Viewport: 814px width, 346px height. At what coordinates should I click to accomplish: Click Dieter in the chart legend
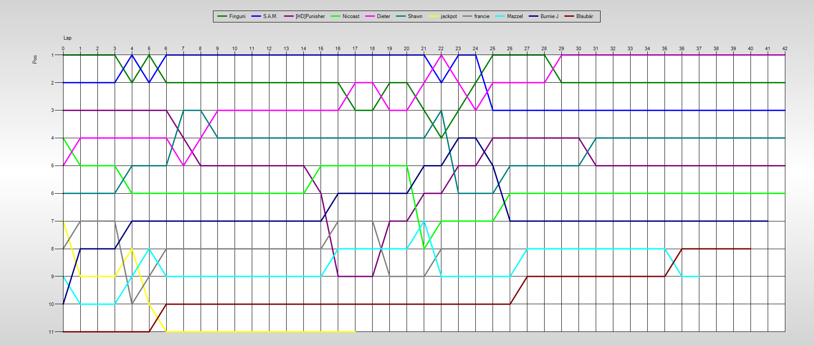click(x=383, y=16)
